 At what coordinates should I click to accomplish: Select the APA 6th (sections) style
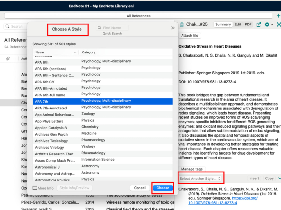click(x=103, y=69)
